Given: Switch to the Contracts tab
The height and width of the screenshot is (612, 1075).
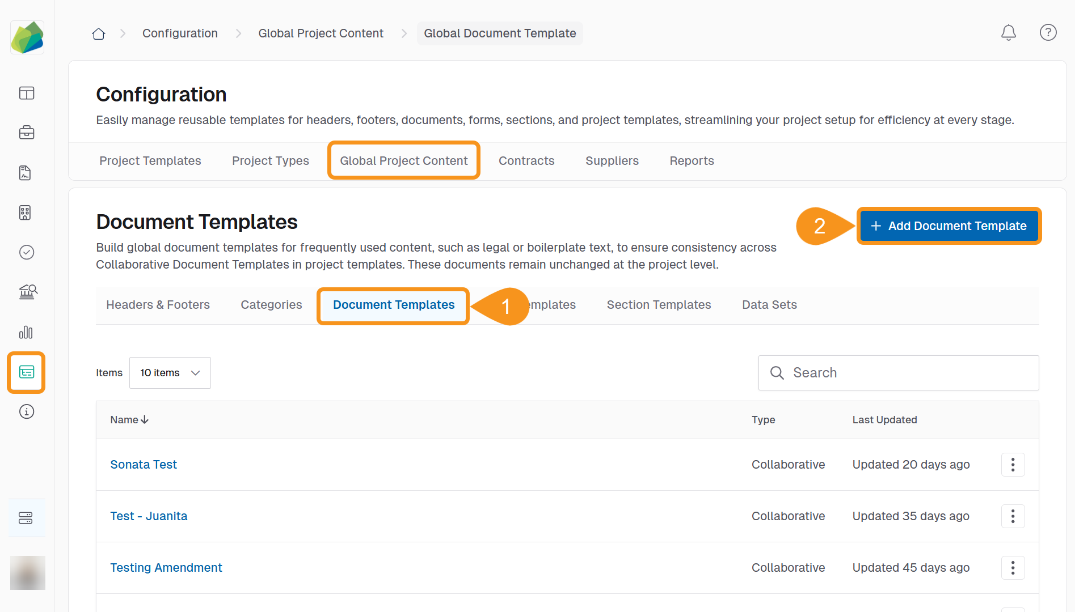Looking at the screenshot, I should pos(526,161).
